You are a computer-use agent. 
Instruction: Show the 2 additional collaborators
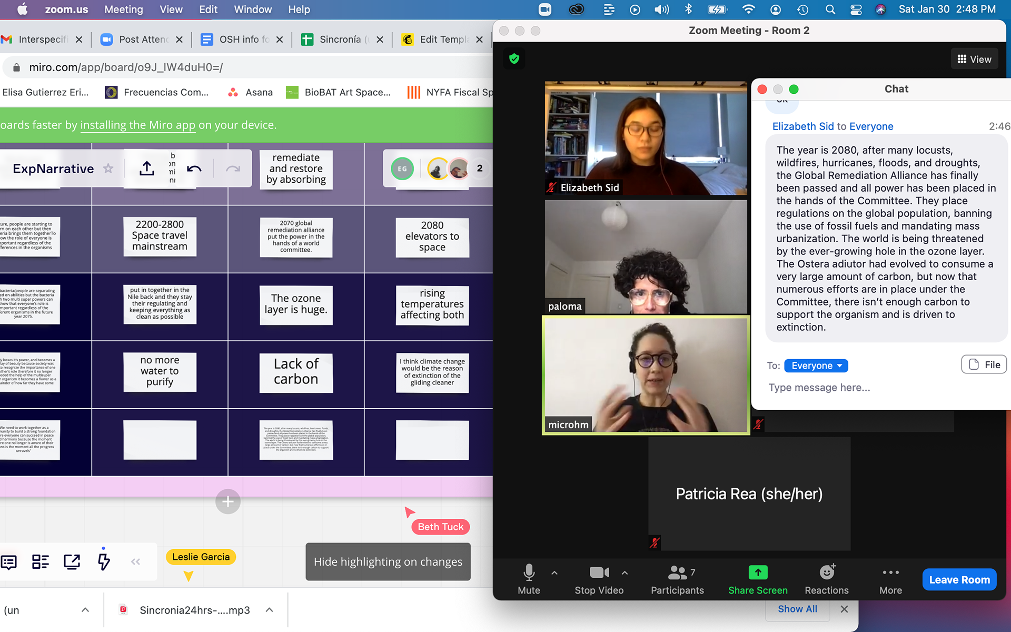coord(480,169)
